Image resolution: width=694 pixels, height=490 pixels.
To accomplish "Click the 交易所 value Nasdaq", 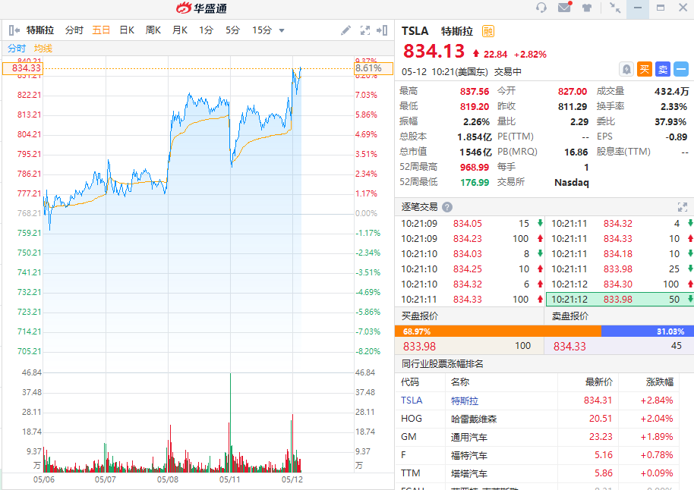I will tap(572, 182).
